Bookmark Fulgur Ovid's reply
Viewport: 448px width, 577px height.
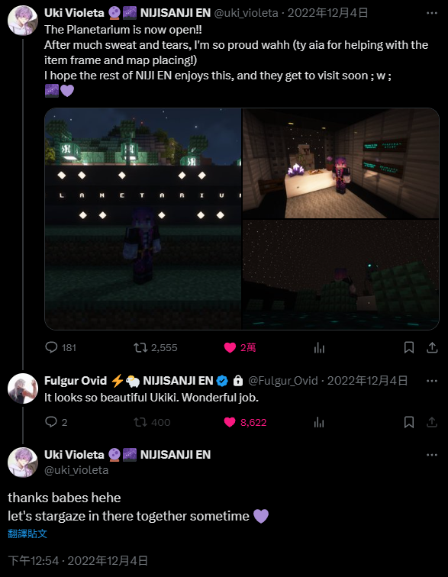pyautogui.click(x=409, y=422)
